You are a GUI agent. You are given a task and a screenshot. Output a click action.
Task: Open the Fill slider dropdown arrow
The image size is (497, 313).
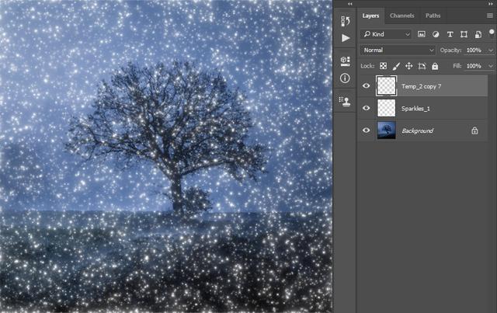pyautogui.click(x=491, y=66)
